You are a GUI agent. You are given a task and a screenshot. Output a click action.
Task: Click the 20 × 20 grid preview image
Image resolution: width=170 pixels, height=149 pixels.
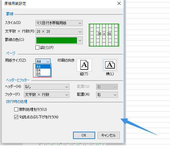(104, 35)
